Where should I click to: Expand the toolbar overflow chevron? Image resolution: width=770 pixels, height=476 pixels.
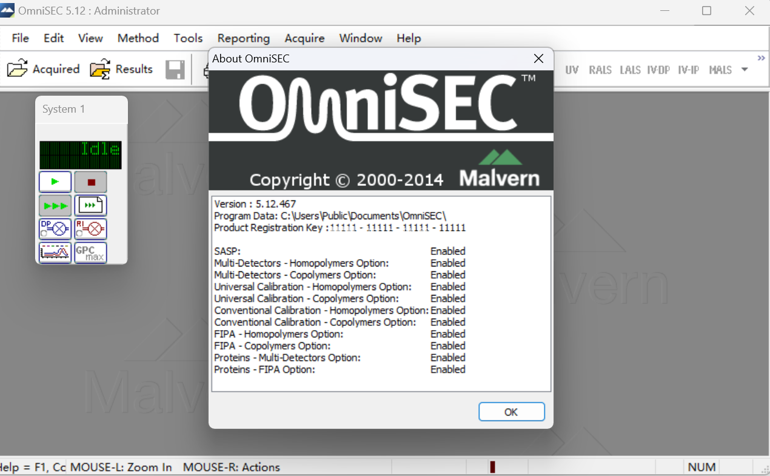click(762, 58)
